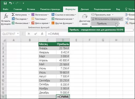Open Логические functions list
The width and height of the screenshot is (135, 99).
click(40, 15)
